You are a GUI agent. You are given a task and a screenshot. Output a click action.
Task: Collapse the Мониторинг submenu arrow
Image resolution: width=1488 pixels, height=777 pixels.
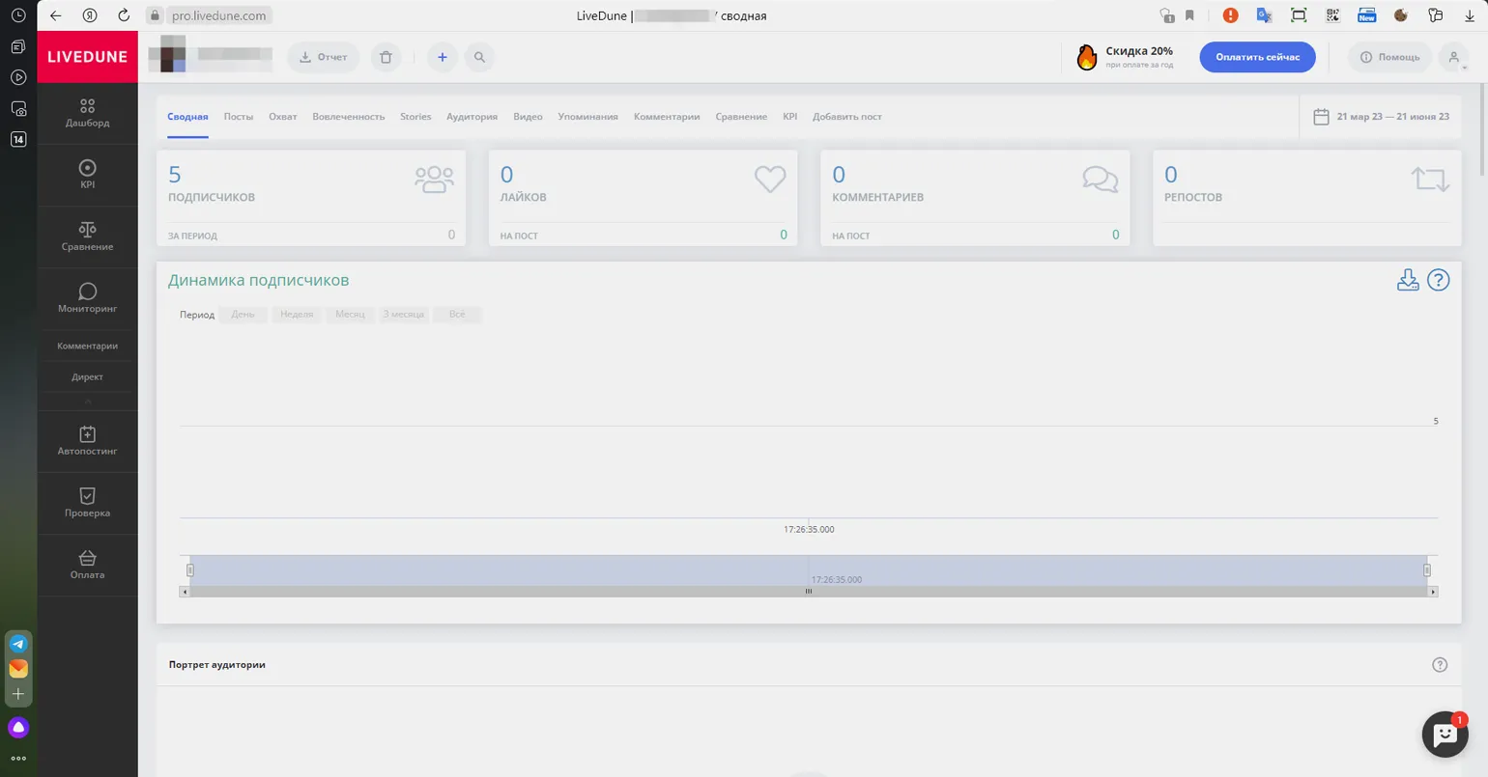coord(87,400)
